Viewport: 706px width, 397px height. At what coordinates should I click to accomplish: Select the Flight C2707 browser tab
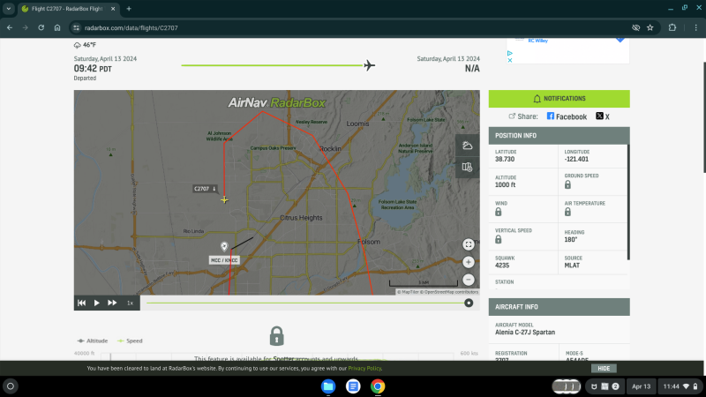(x=68, y=9)
